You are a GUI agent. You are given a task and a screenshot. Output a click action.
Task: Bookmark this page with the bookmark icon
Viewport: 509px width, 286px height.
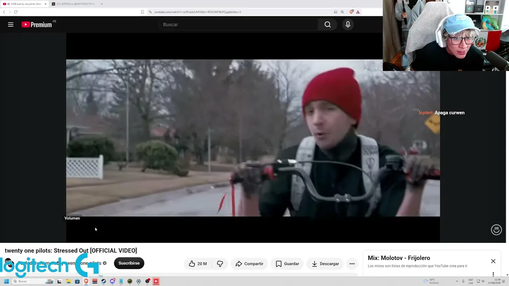pyautogui.click(x=142, y=12)
